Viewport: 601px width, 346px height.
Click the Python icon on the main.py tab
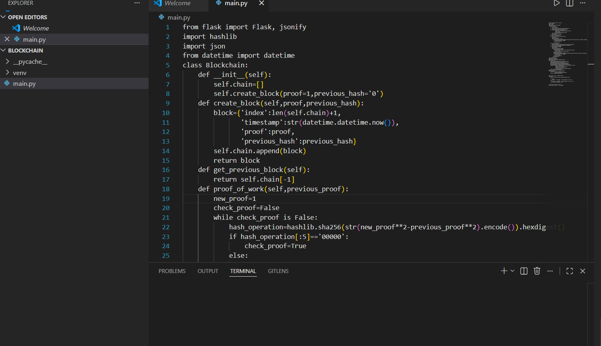coord(218,3)
